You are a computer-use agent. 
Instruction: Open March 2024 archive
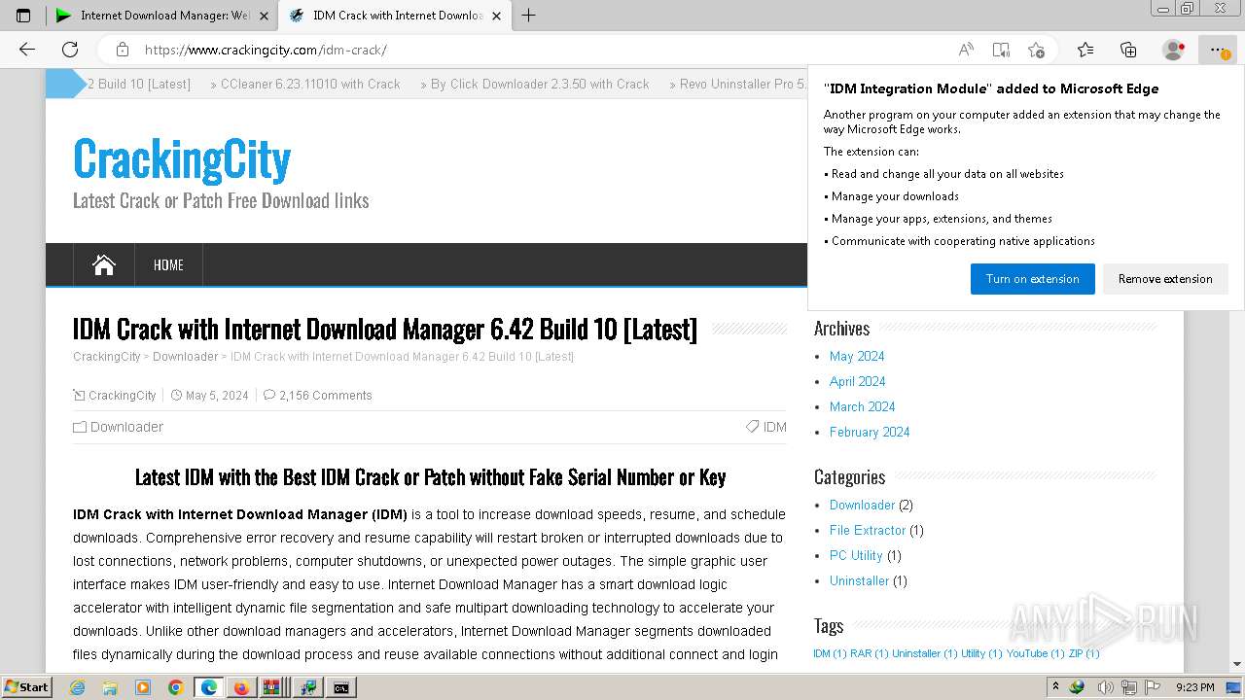pyautogui.click(x=863, y=406)
